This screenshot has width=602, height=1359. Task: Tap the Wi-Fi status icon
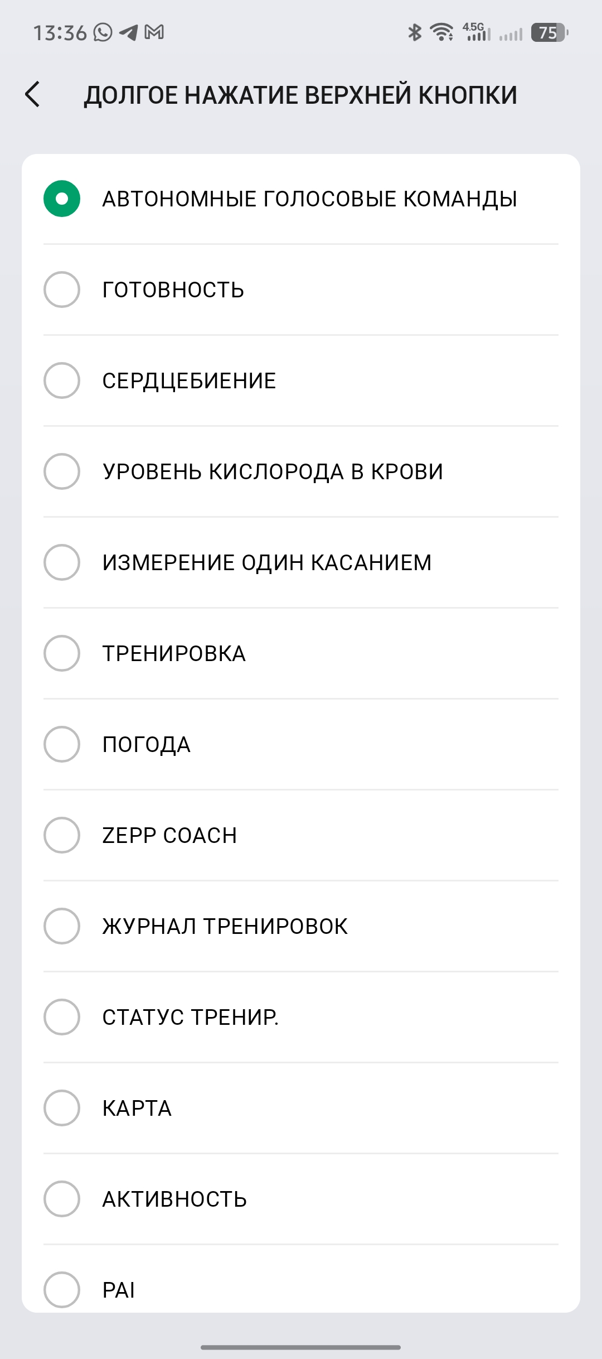[x=443, y=32]
